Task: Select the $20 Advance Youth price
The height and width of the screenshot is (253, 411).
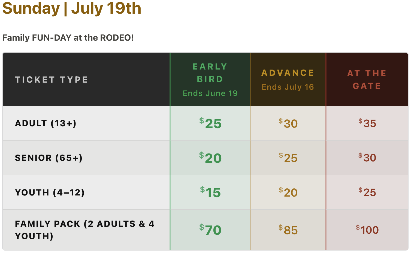Action: (x=288, y=192)
